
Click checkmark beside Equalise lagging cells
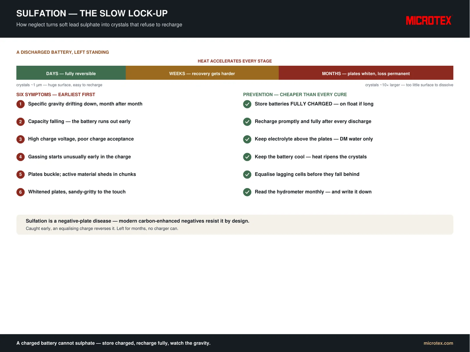(x=247, y=175)
